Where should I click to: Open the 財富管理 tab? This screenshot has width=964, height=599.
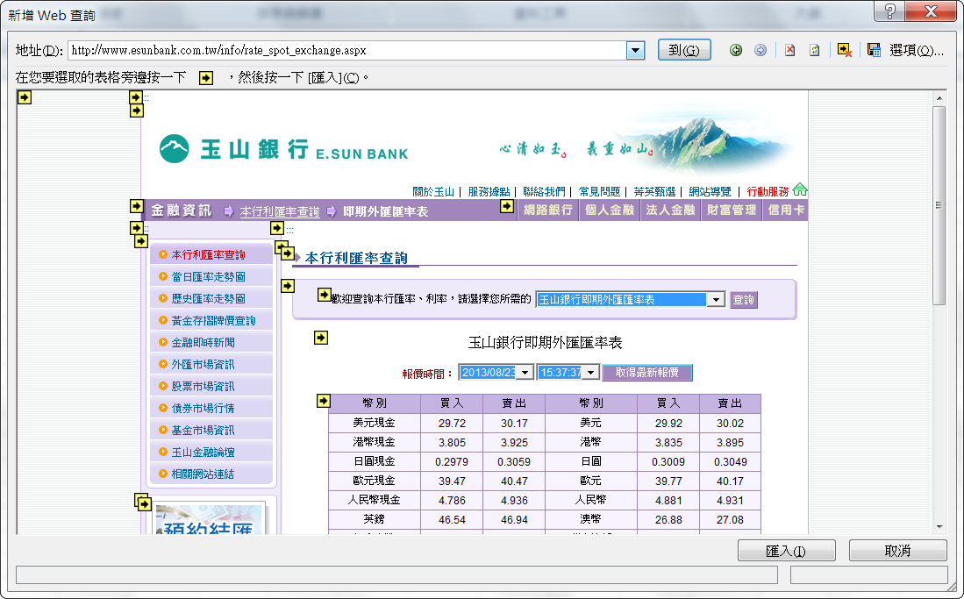pyautogui.click(x=732, y=210)
